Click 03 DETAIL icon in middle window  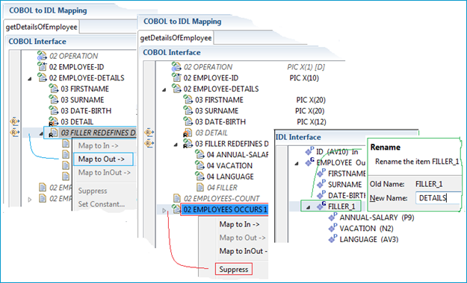coord(188,133)
